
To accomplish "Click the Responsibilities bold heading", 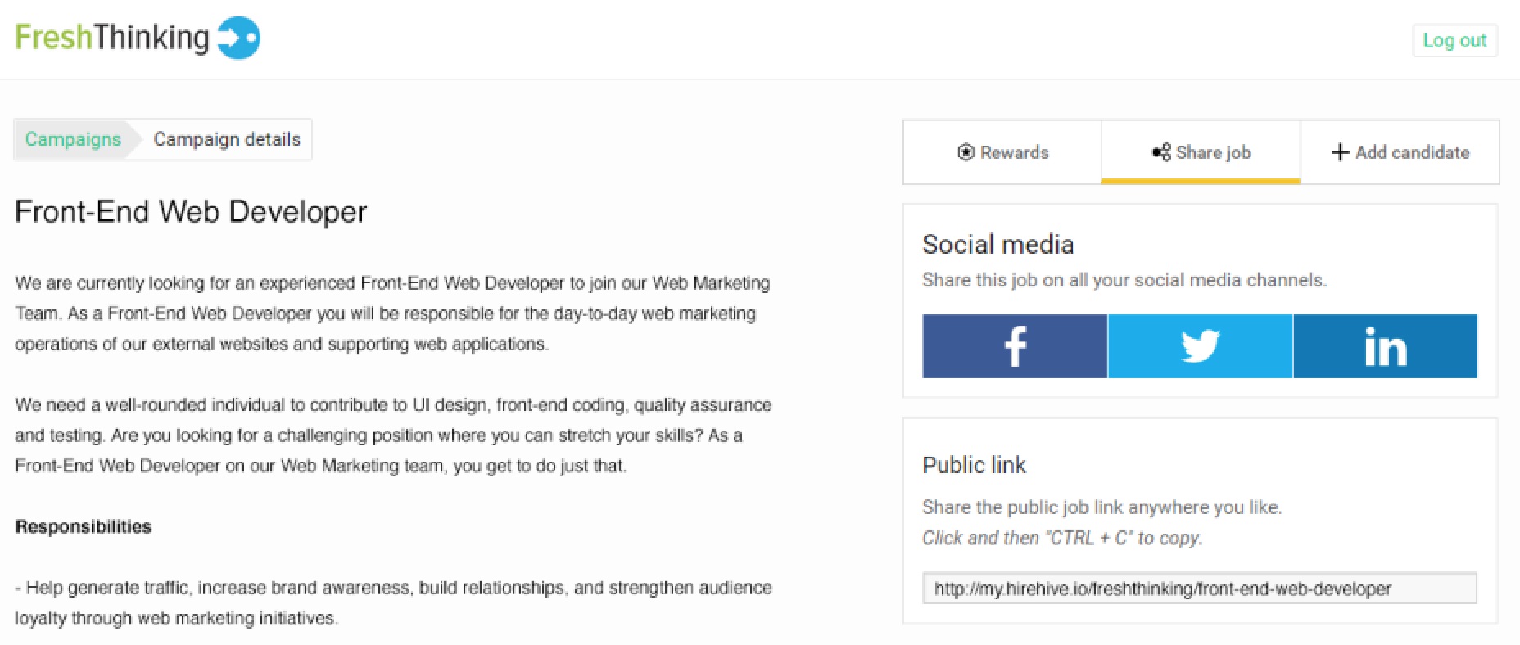I will coord(84,526).
